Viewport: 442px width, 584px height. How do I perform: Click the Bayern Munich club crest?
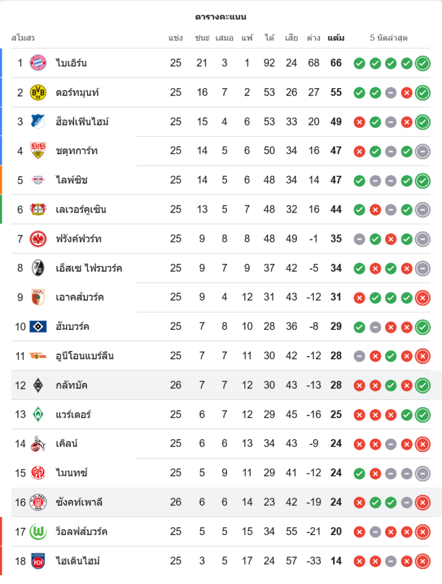[38, 63]
